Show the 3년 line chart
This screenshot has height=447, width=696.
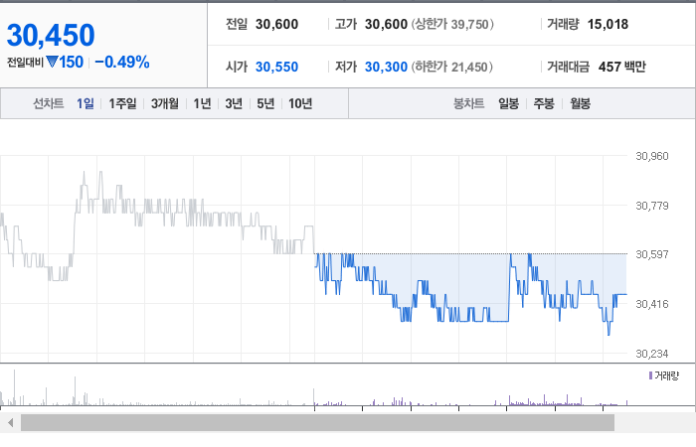[234, 103]
